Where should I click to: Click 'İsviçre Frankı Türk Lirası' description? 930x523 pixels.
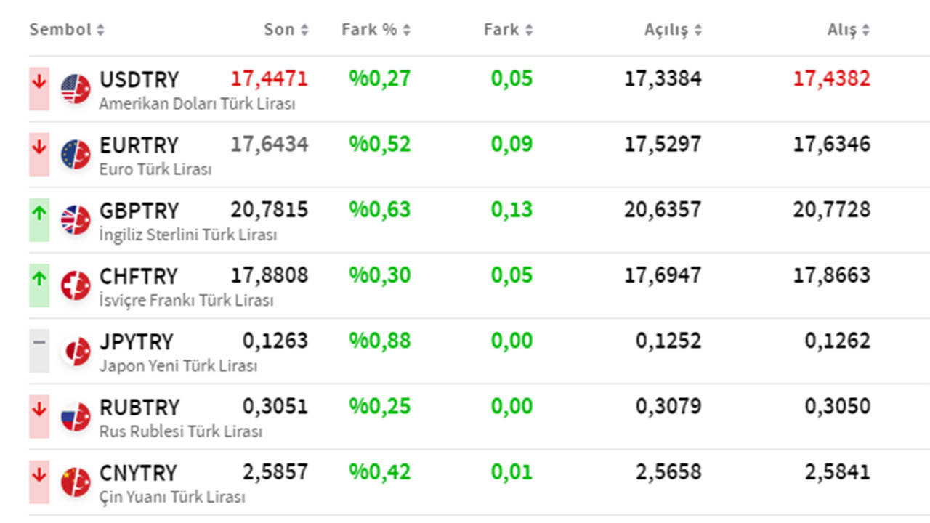click(x=186, y=300)
